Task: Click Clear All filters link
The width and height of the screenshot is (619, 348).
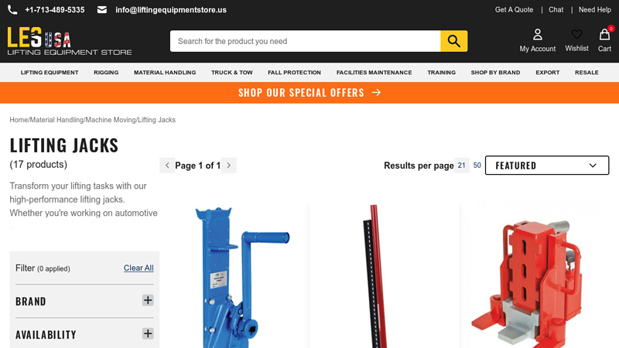Action: [x=139, y=268]
